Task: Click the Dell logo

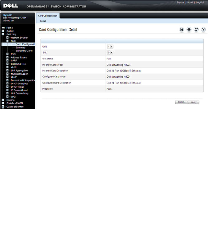Action: coord(11,6)
